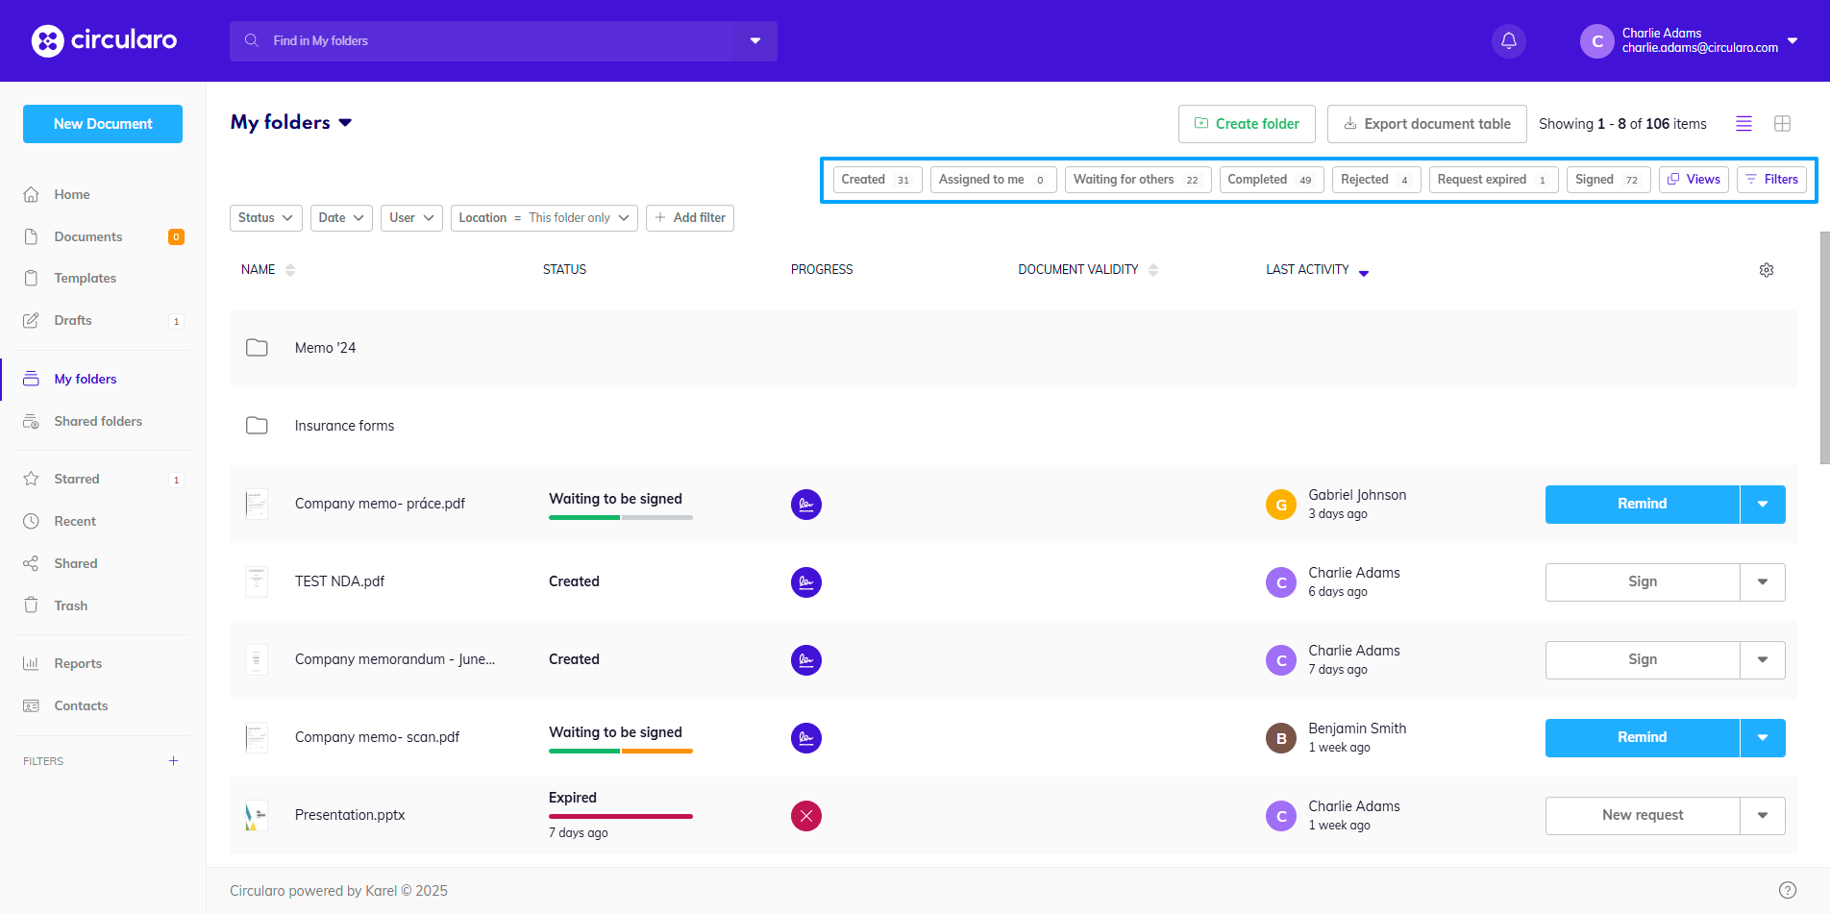Expand the Status filter dropdown

point(265,218)
